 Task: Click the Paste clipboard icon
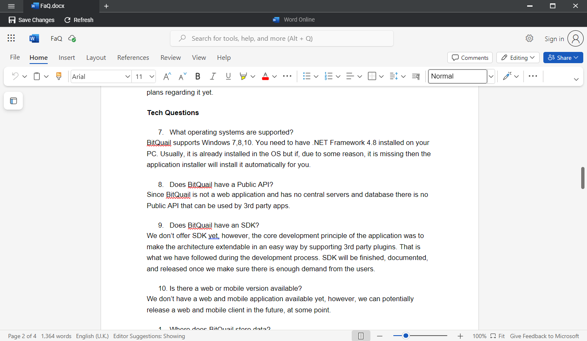(x=37, y=76)
